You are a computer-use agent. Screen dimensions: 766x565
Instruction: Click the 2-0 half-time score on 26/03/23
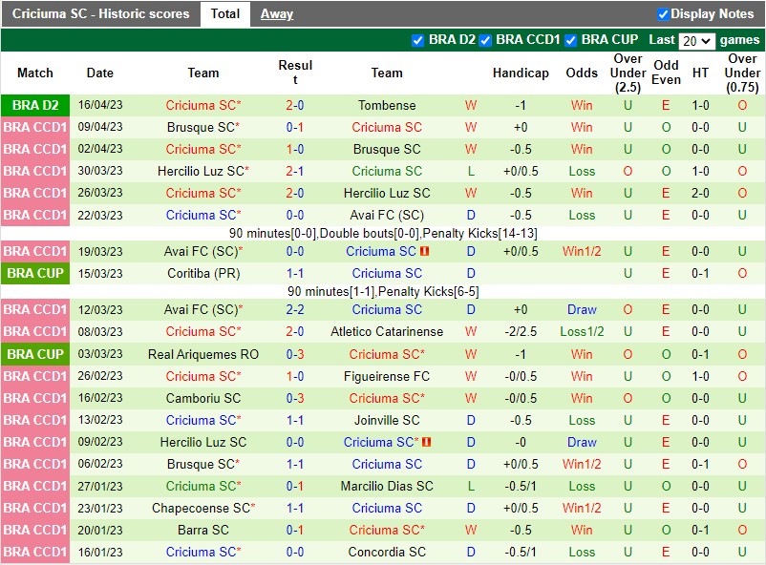pos(700,194)
